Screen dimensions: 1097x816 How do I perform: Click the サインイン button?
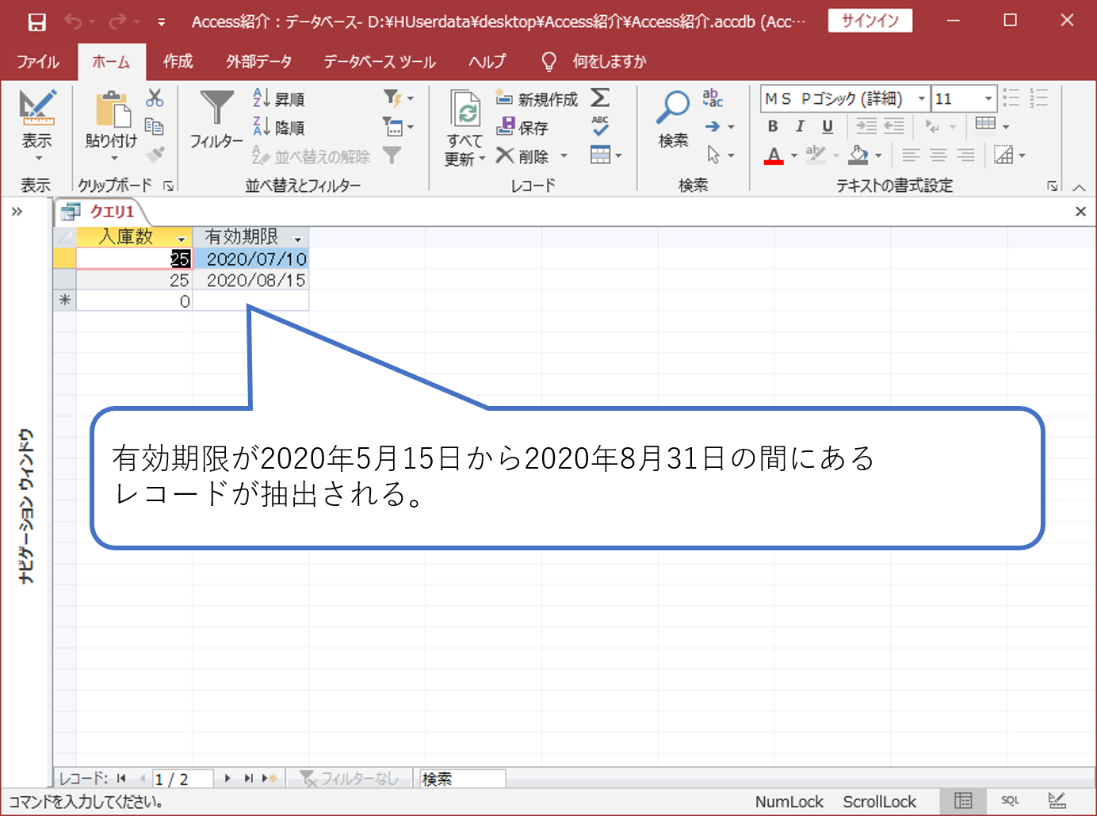point(870,21)
